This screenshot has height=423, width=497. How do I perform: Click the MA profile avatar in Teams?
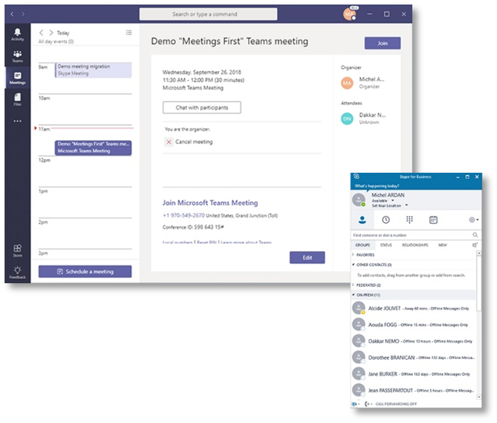click(x=349, y=14)
